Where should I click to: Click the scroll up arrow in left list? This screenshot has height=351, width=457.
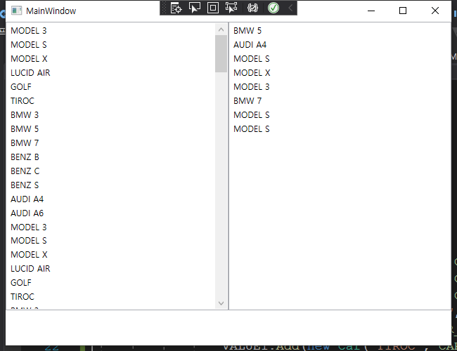[x=221, y=29]
